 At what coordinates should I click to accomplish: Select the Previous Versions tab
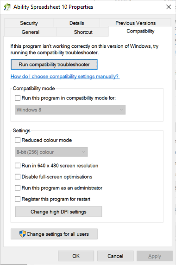(x=135, y=23)
